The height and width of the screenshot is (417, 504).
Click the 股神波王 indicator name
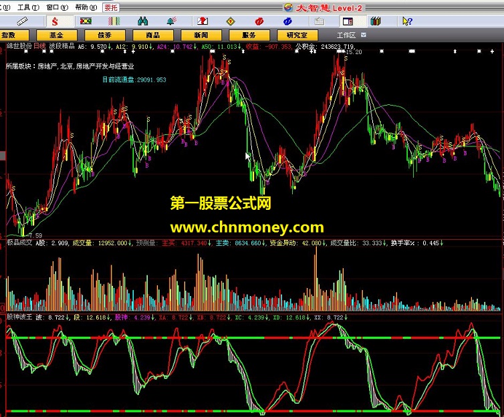19,317
